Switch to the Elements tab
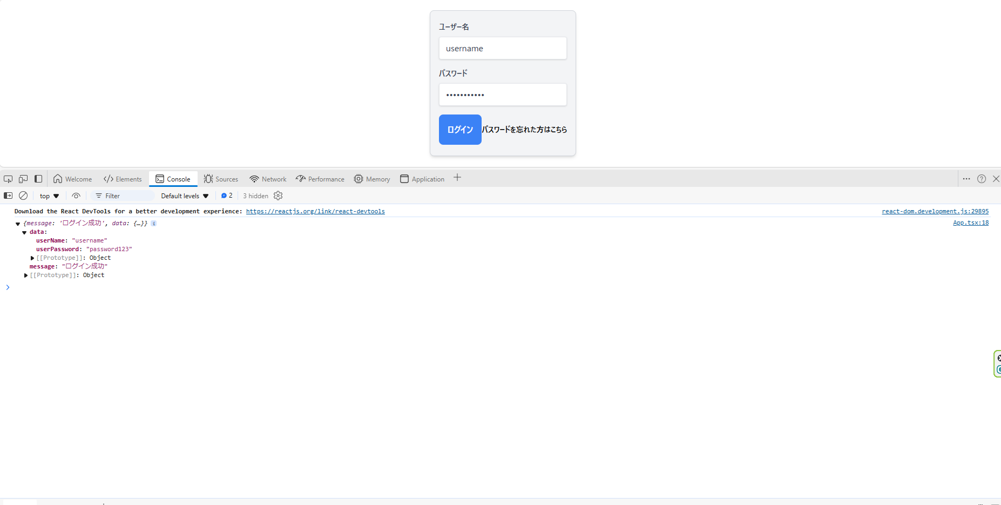Viewport: 1001px width, 505px height. 123,179
